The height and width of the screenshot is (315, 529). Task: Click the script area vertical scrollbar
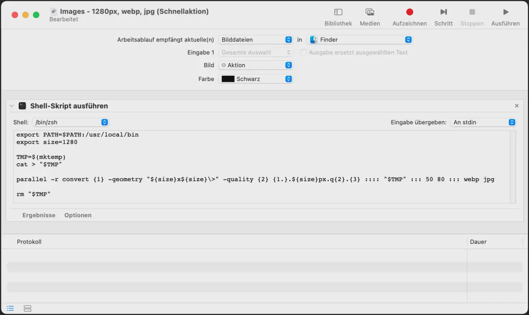(x=513, y=167)
